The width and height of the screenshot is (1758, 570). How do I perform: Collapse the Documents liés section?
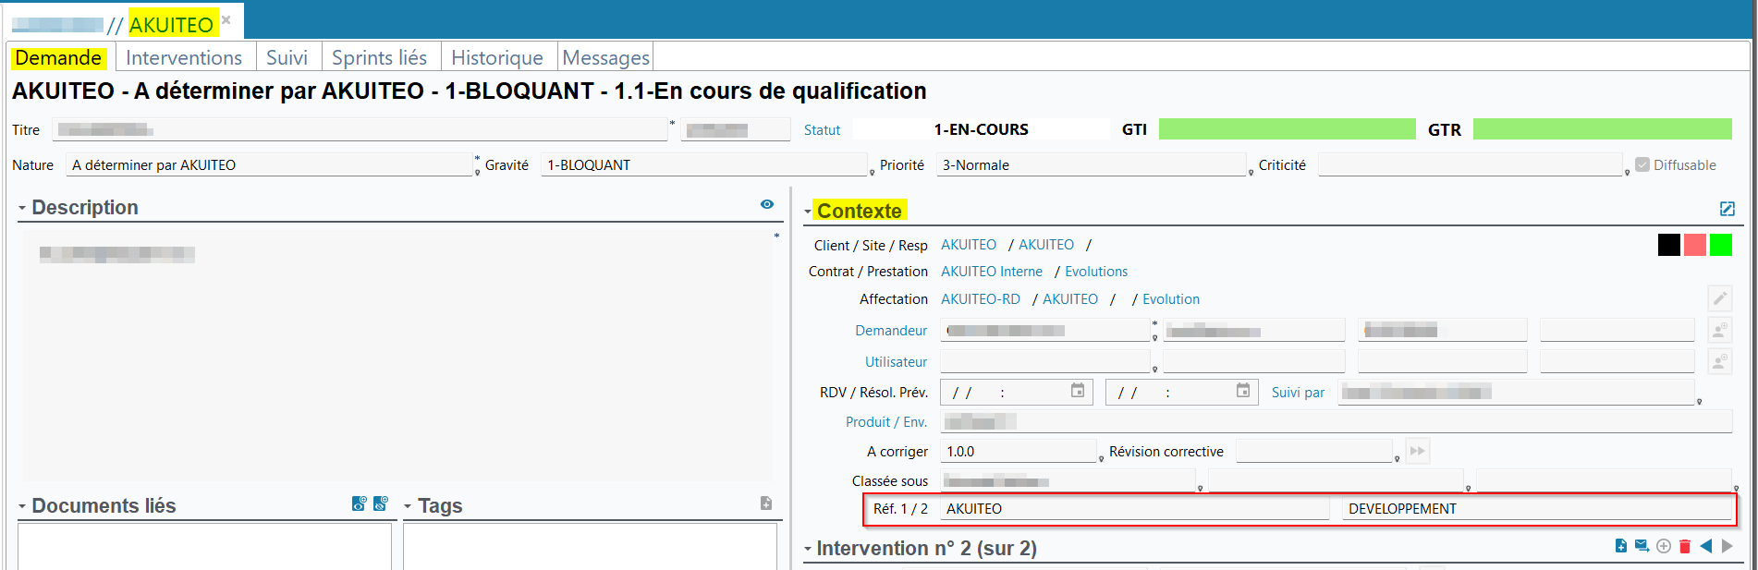(22, 507)
